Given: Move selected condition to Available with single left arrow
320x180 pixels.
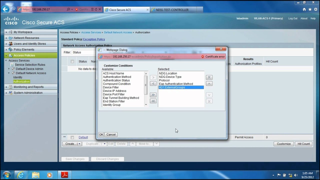Looking at the screenshot, I should click(153, 83).
